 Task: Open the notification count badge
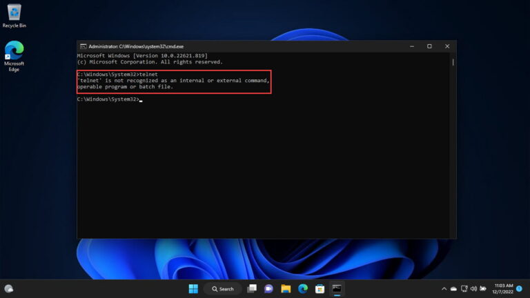pos(519,288)
